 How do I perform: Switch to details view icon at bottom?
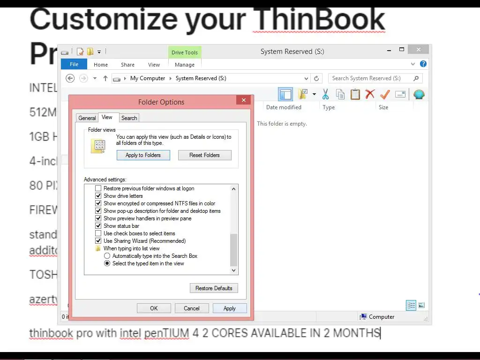point(411,305)
